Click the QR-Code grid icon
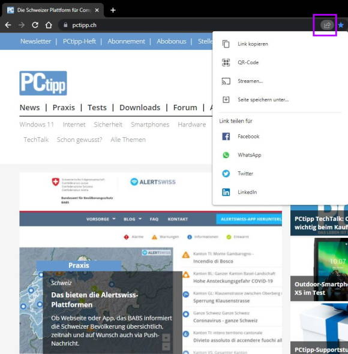The width and height of the screenshot is (348, 354). 226,62
